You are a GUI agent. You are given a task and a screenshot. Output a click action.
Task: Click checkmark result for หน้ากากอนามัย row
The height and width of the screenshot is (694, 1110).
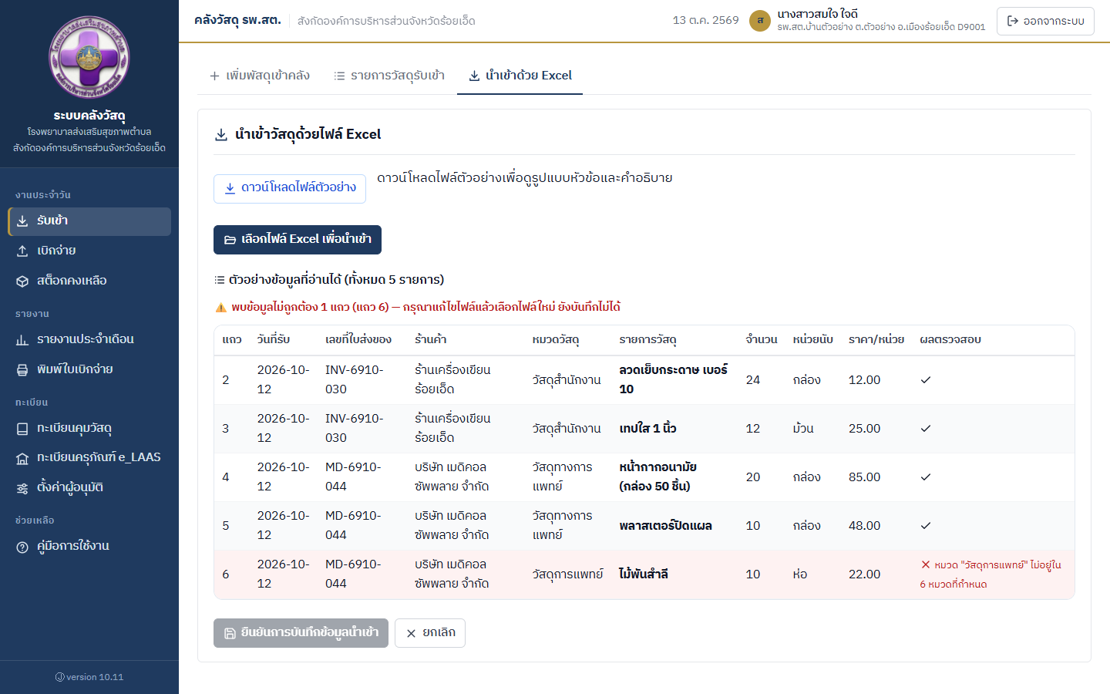(926, 477)
